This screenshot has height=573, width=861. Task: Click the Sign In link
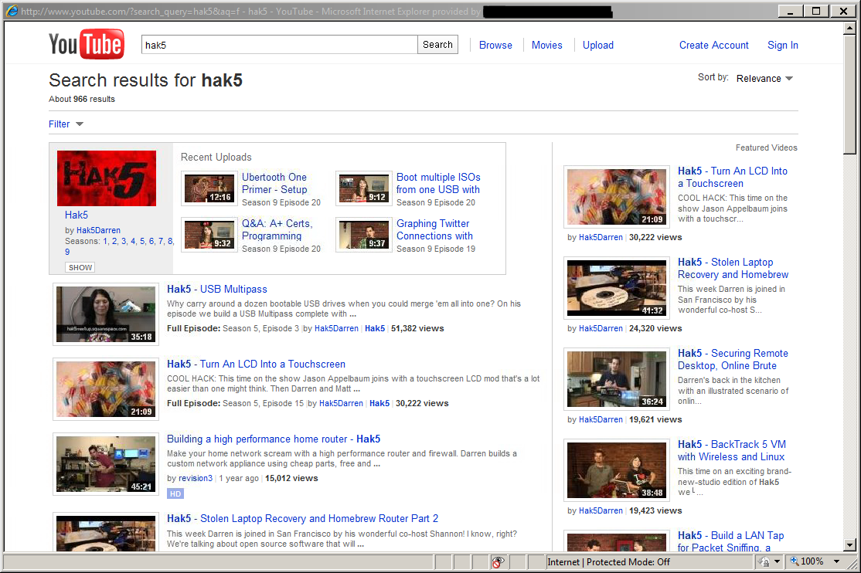click(782, 45)
